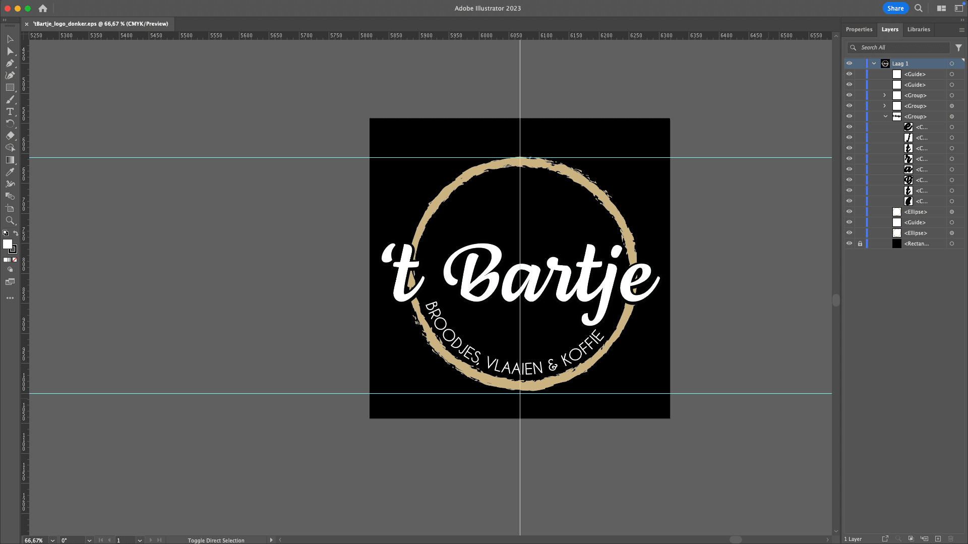Open Arrange Documents icon
The height and width of the screenshot is (544, 968).
click(941, 8)
